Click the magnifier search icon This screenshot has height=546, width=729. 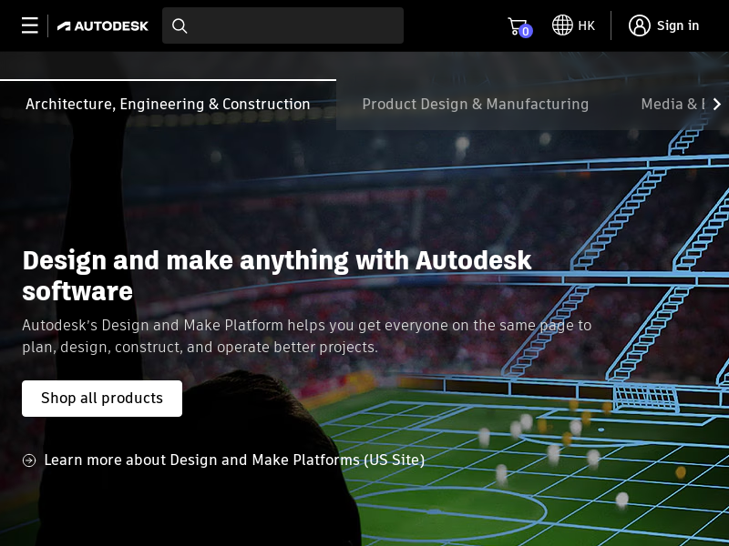[x=180, y=26]
